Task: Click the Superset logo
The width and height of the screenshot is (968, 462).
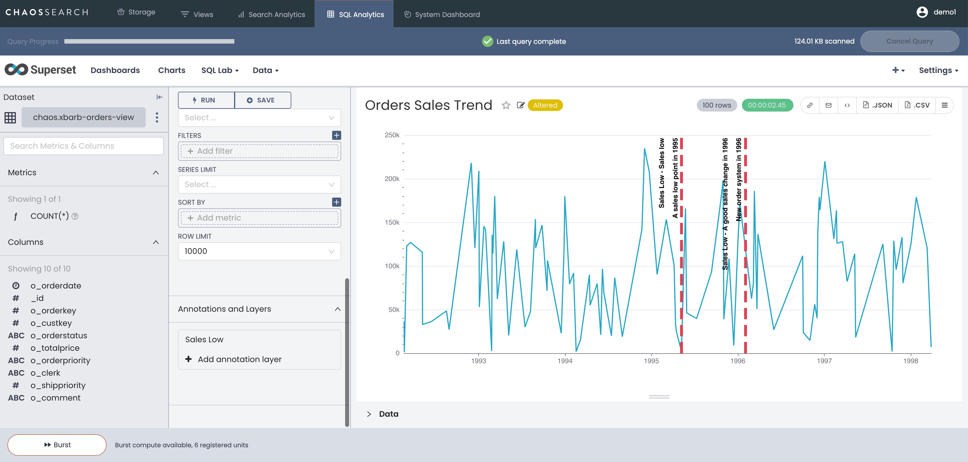Action: pyautogui.click(x=40, y=70)
